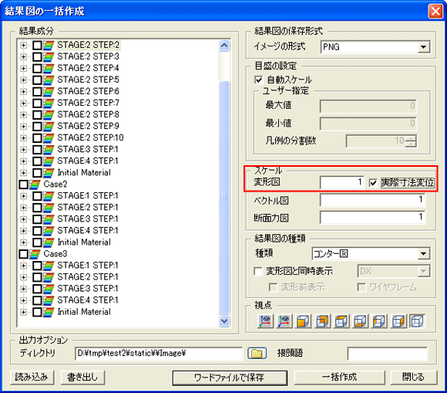This screenshot has width=447, height=393.
Task: Select the bottom face view cube icon
Action: [361, 321]
